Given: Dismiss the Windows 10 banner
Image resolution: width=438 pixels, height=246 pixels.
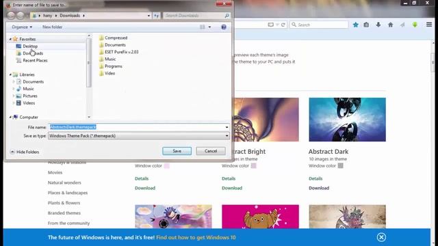Looking at the screenshot, I should pos(381,237).
